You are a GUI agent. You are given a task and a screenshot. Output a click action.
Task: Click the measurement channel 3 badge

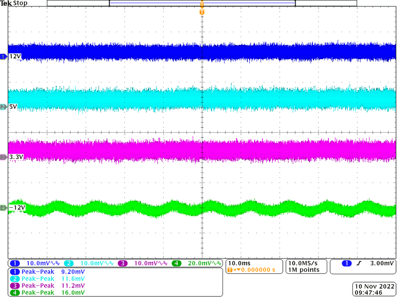click(15, 285)
